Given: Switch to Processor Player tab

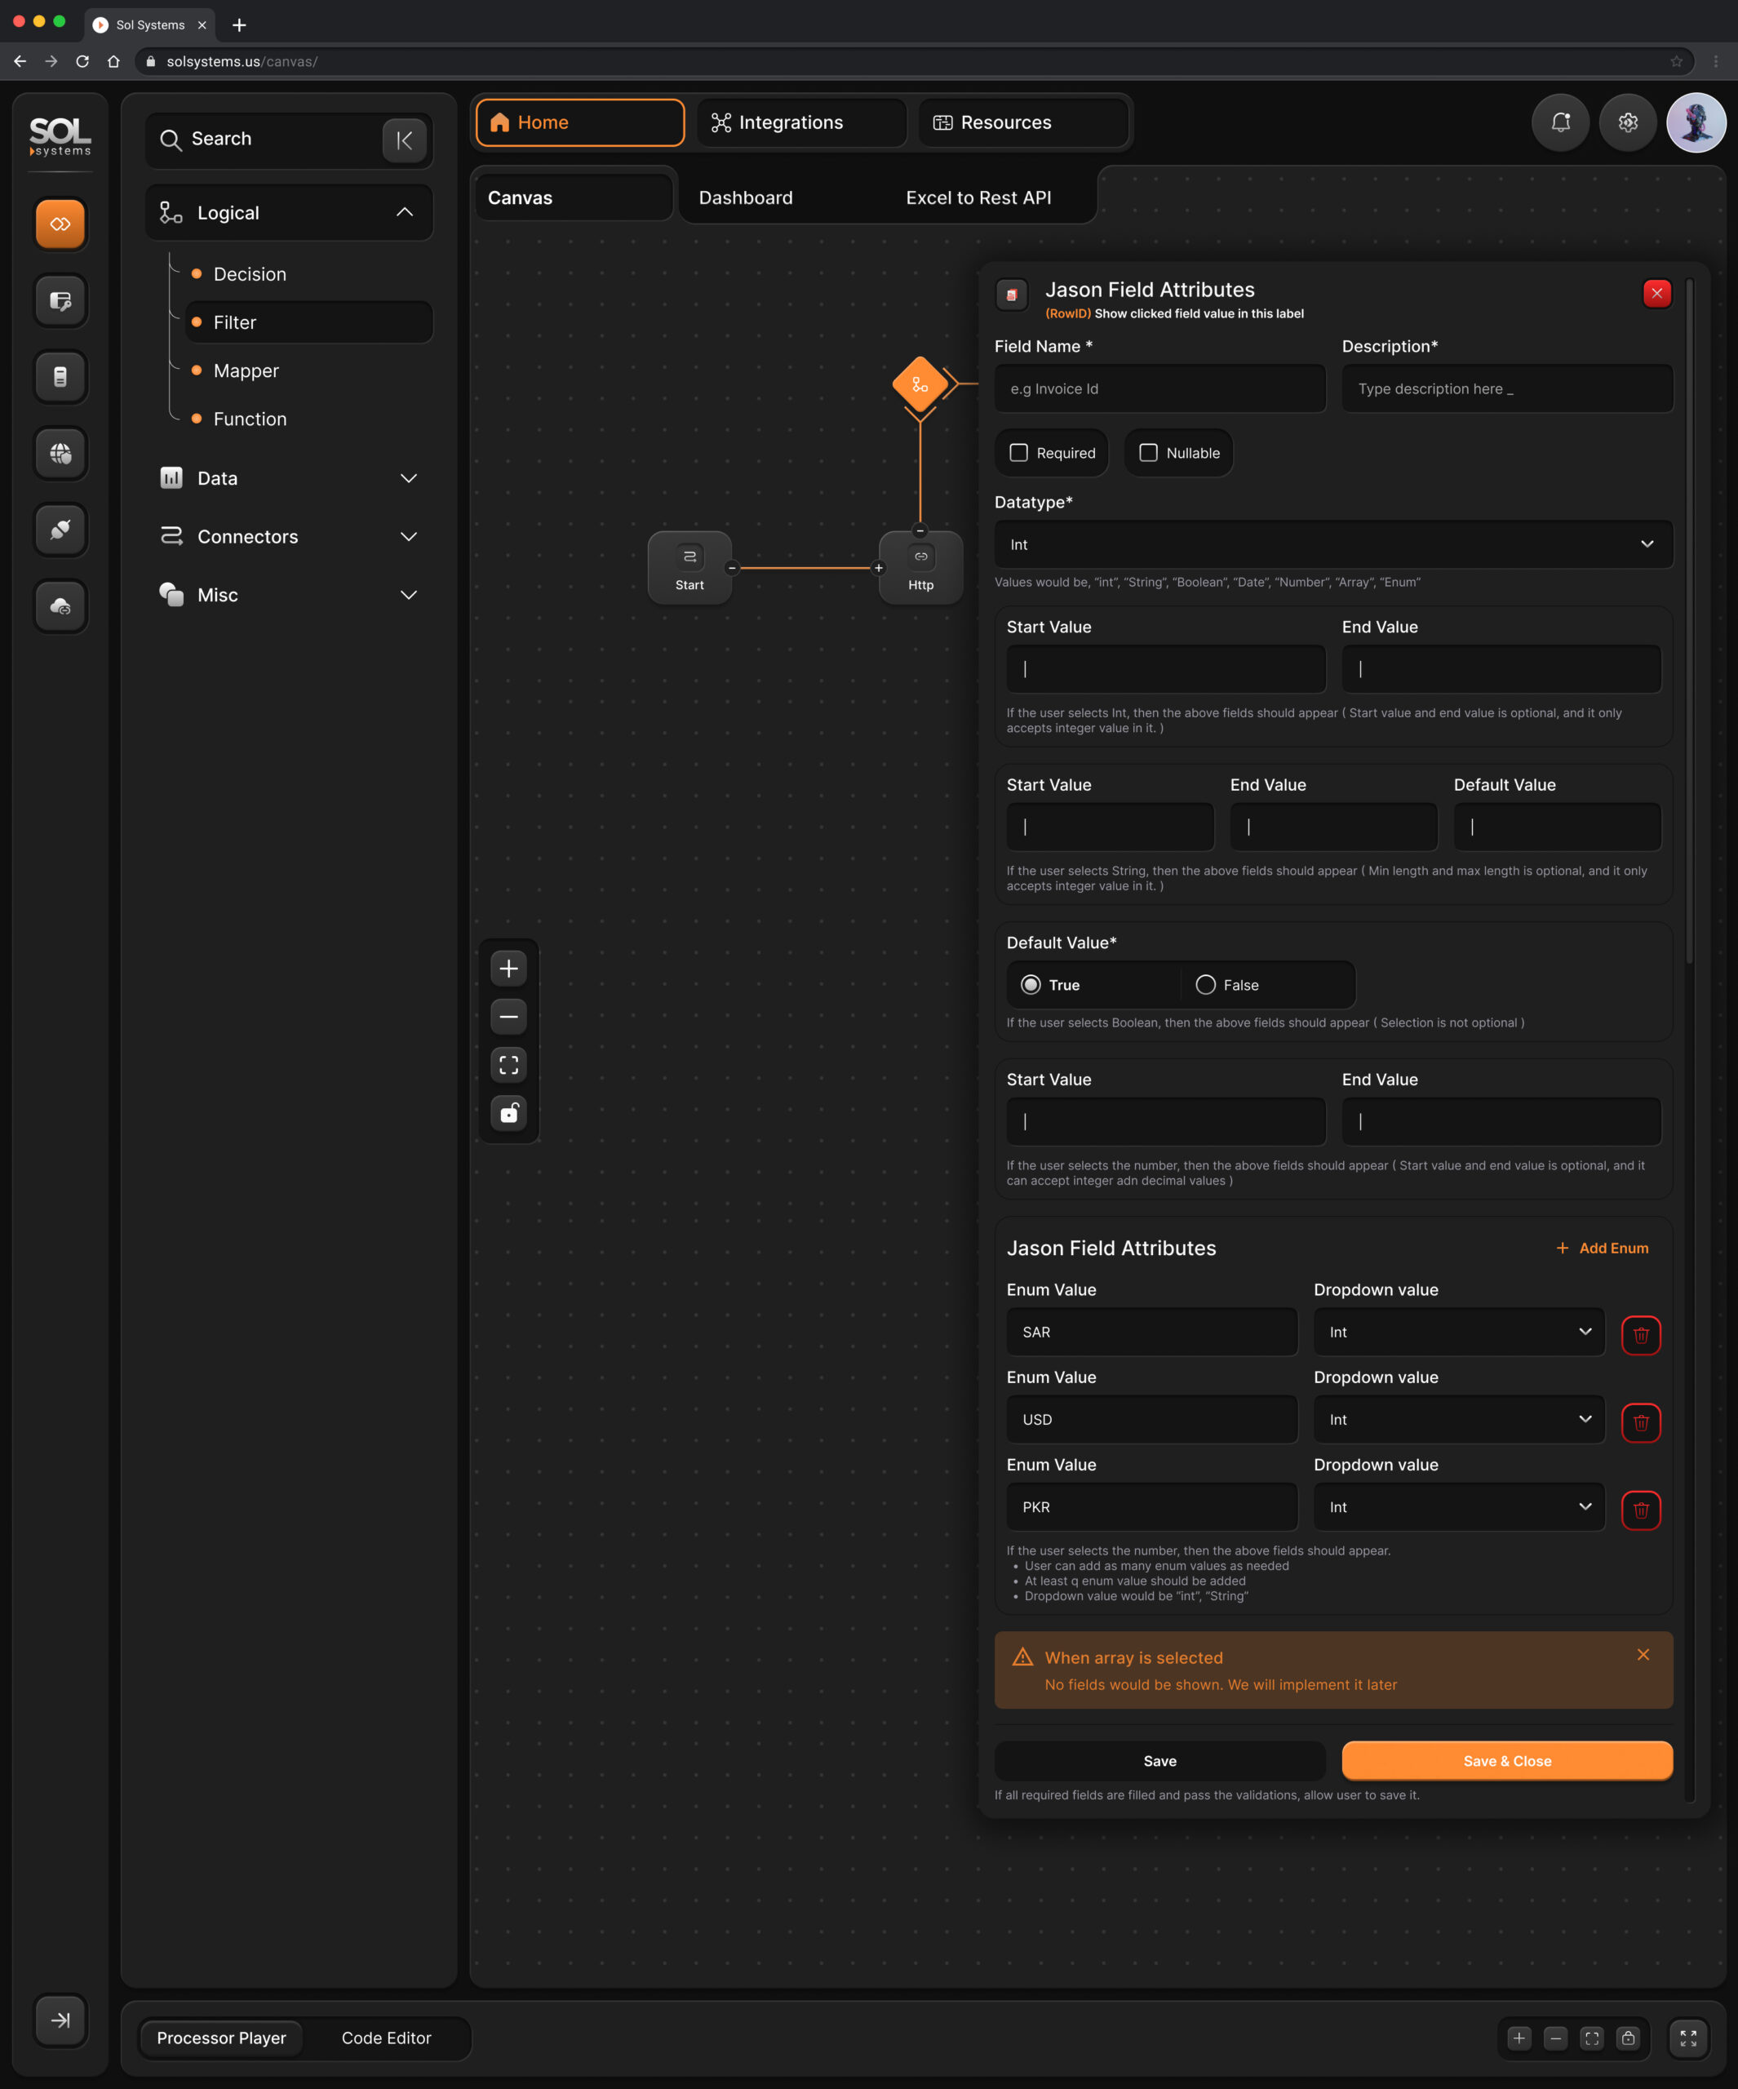Looking at the screenshot, I should 222,2038.
